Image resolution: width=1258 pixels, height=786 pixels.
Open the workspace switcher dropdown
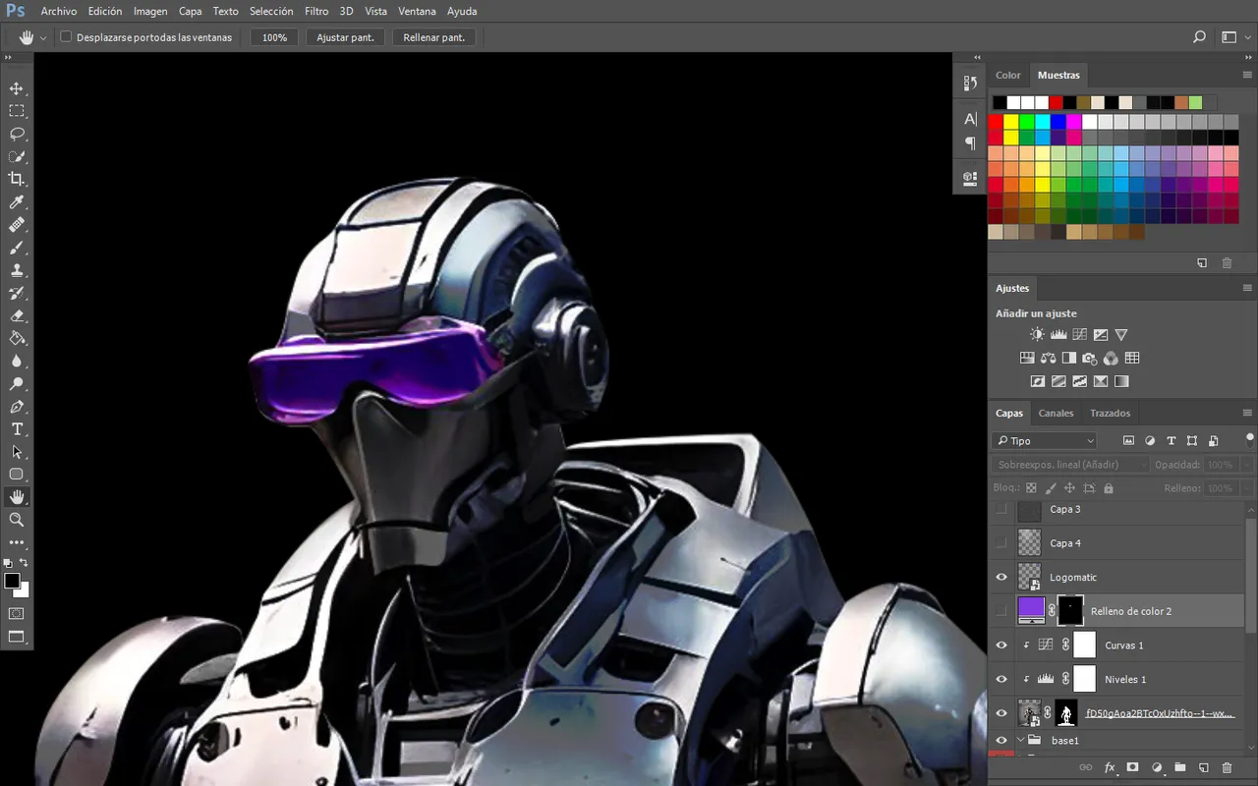click(x=1233, y=37)
